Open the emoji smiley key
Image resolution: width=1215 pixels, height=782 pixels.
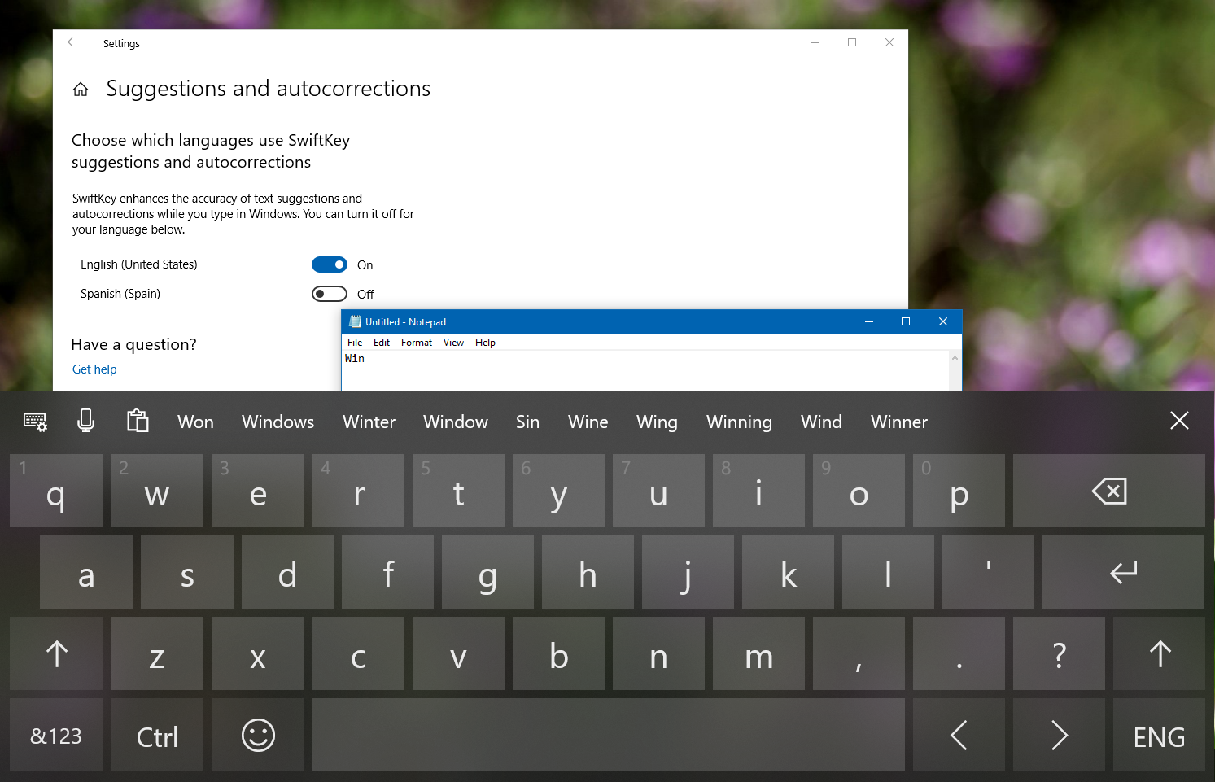[257, 735]
